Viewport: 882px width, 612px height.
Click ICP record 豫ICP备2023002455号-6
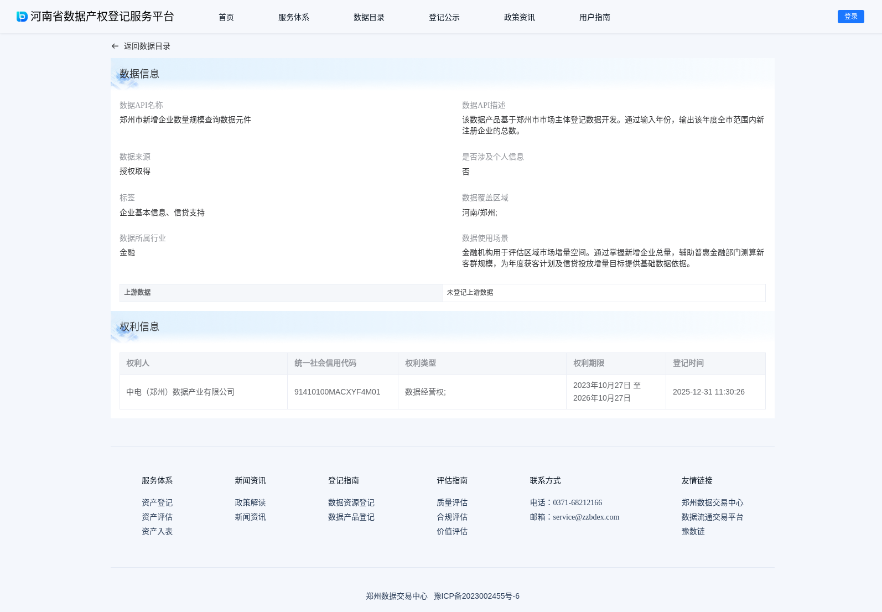tap(476, 596)
